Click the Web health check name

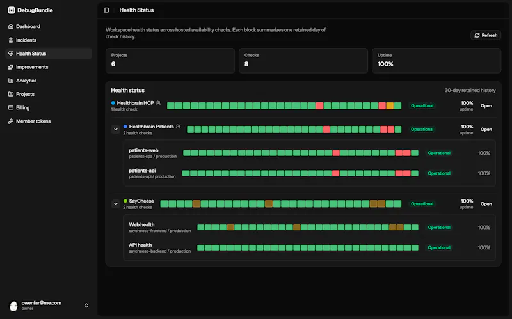[141, 225]
